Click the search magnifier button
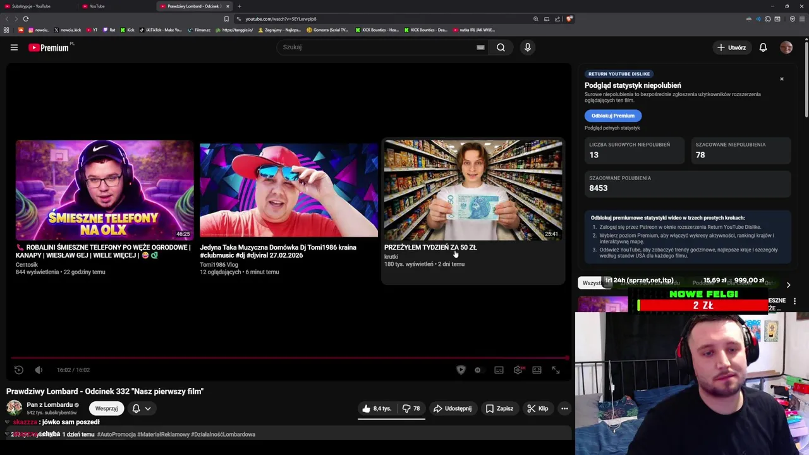This screenshot has width=809, height=455. 501,47
